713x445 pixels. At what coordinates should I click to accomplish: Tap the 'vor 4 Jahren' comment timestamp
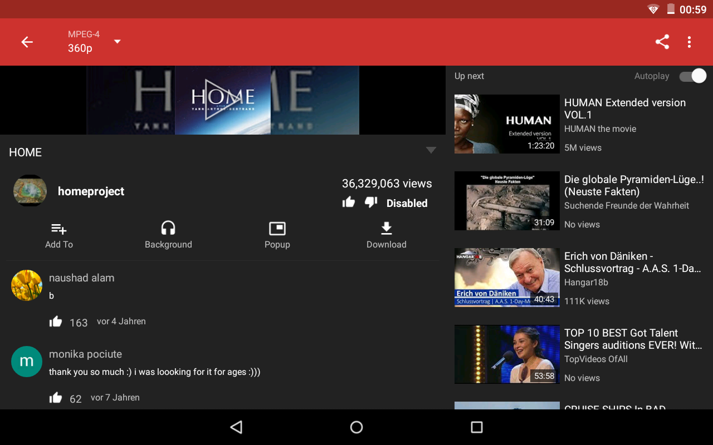click(121, 321)
